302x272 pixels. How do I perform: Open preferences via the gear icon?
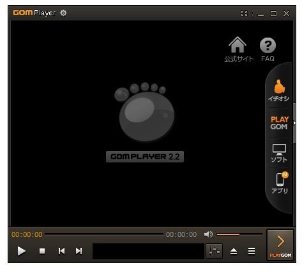pyautogui.click(x=63, y=13)
